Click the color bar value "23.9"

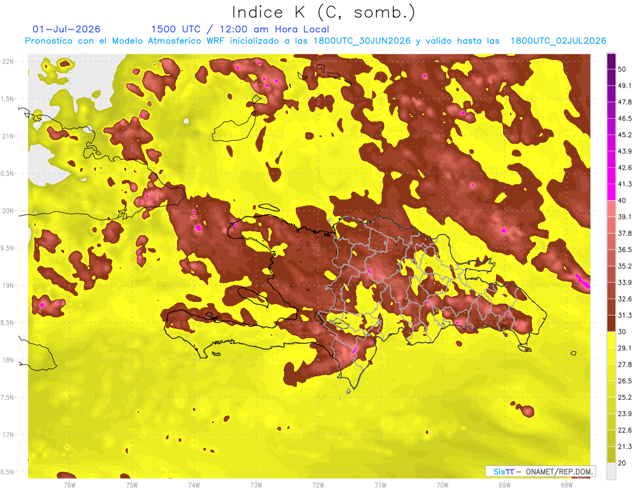[x=625, y=413]
